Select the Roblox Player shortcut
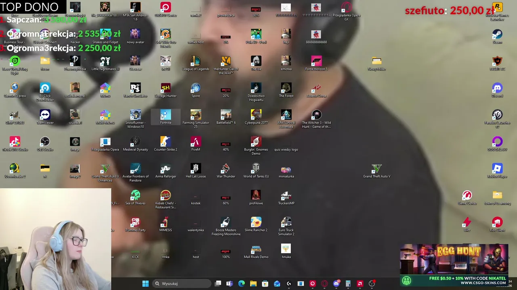517x290 pixels. pos(497,171)
